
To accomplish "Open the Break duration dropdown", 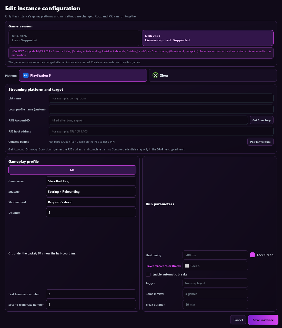I will 215,304.
